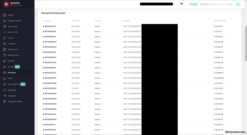Select order # 80700622701

(x=49, y=26)
